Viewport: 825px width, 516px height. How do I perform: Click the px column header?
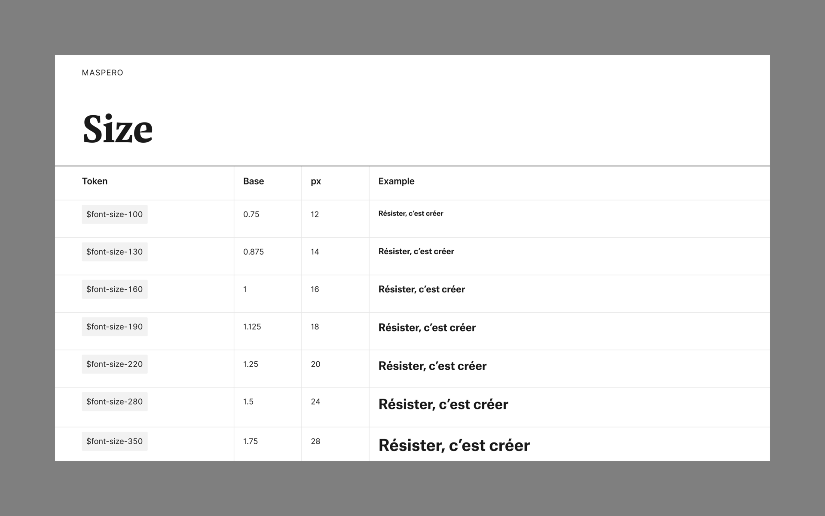point(315,181)
